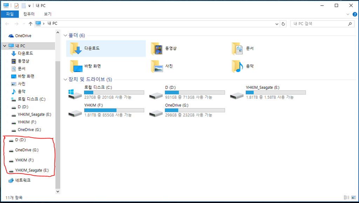This screenshot has height=203, width=359.
Task: Click the new folder icon in title bar
Action: (23, 6)
